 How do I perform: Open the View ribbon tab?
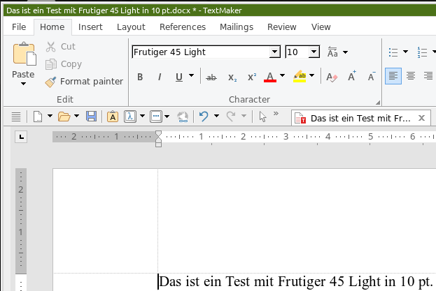point(321,27)
